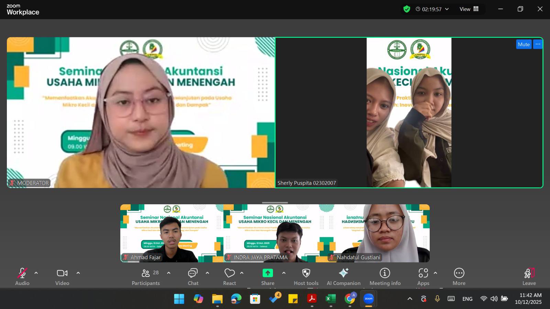
Task: Mute Sherly Puspita's video tile
Action: (524, 44)
